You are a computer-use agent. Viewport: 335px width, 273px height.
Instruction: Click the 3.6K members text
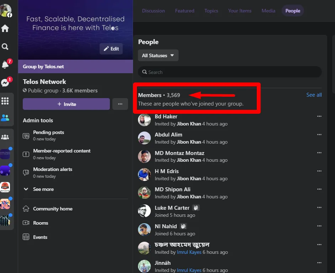tap(80, 91)
